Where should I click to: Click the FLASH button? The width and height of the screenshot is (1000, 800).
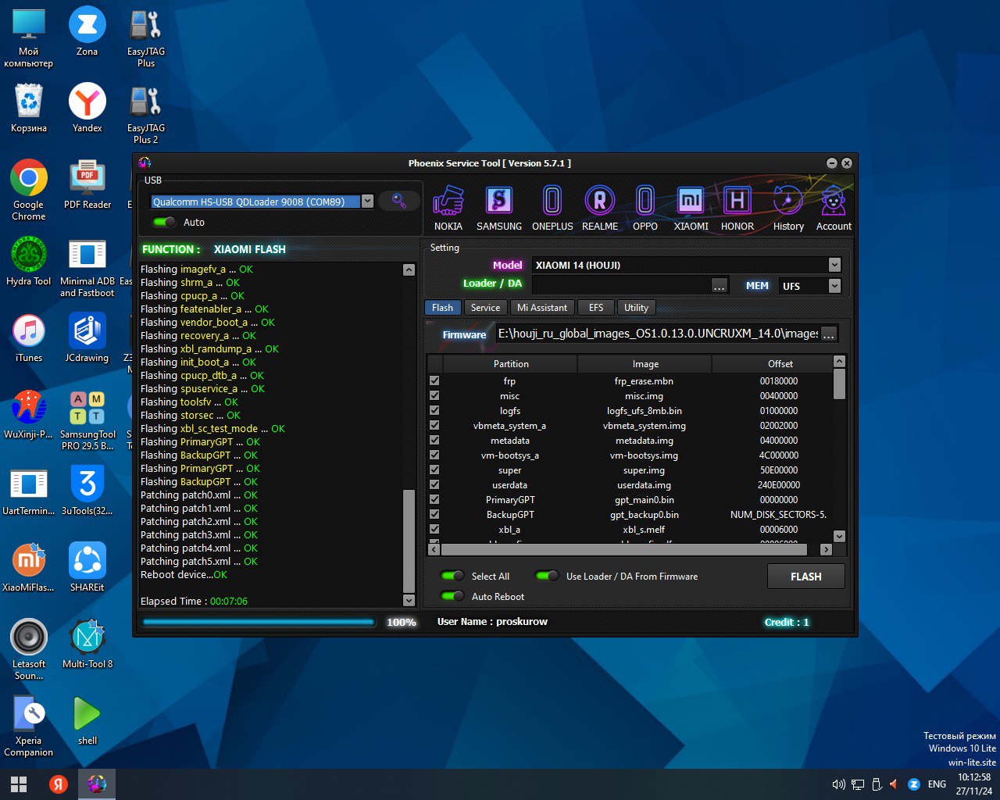tap(806, 577)
